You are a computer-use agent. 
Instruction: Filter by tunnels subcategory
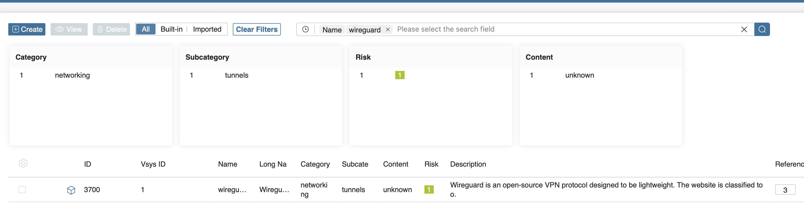(236, 75)
